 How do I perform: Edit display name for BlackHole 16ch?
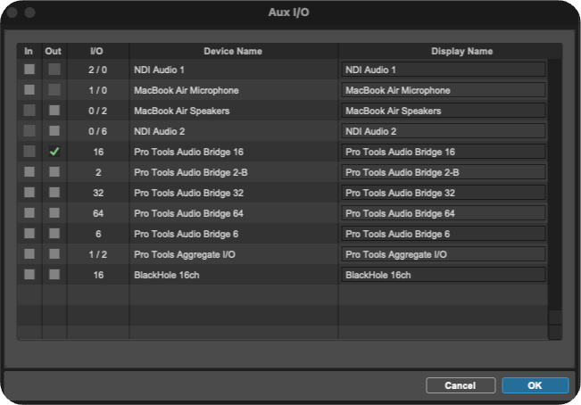coord(444,275)
